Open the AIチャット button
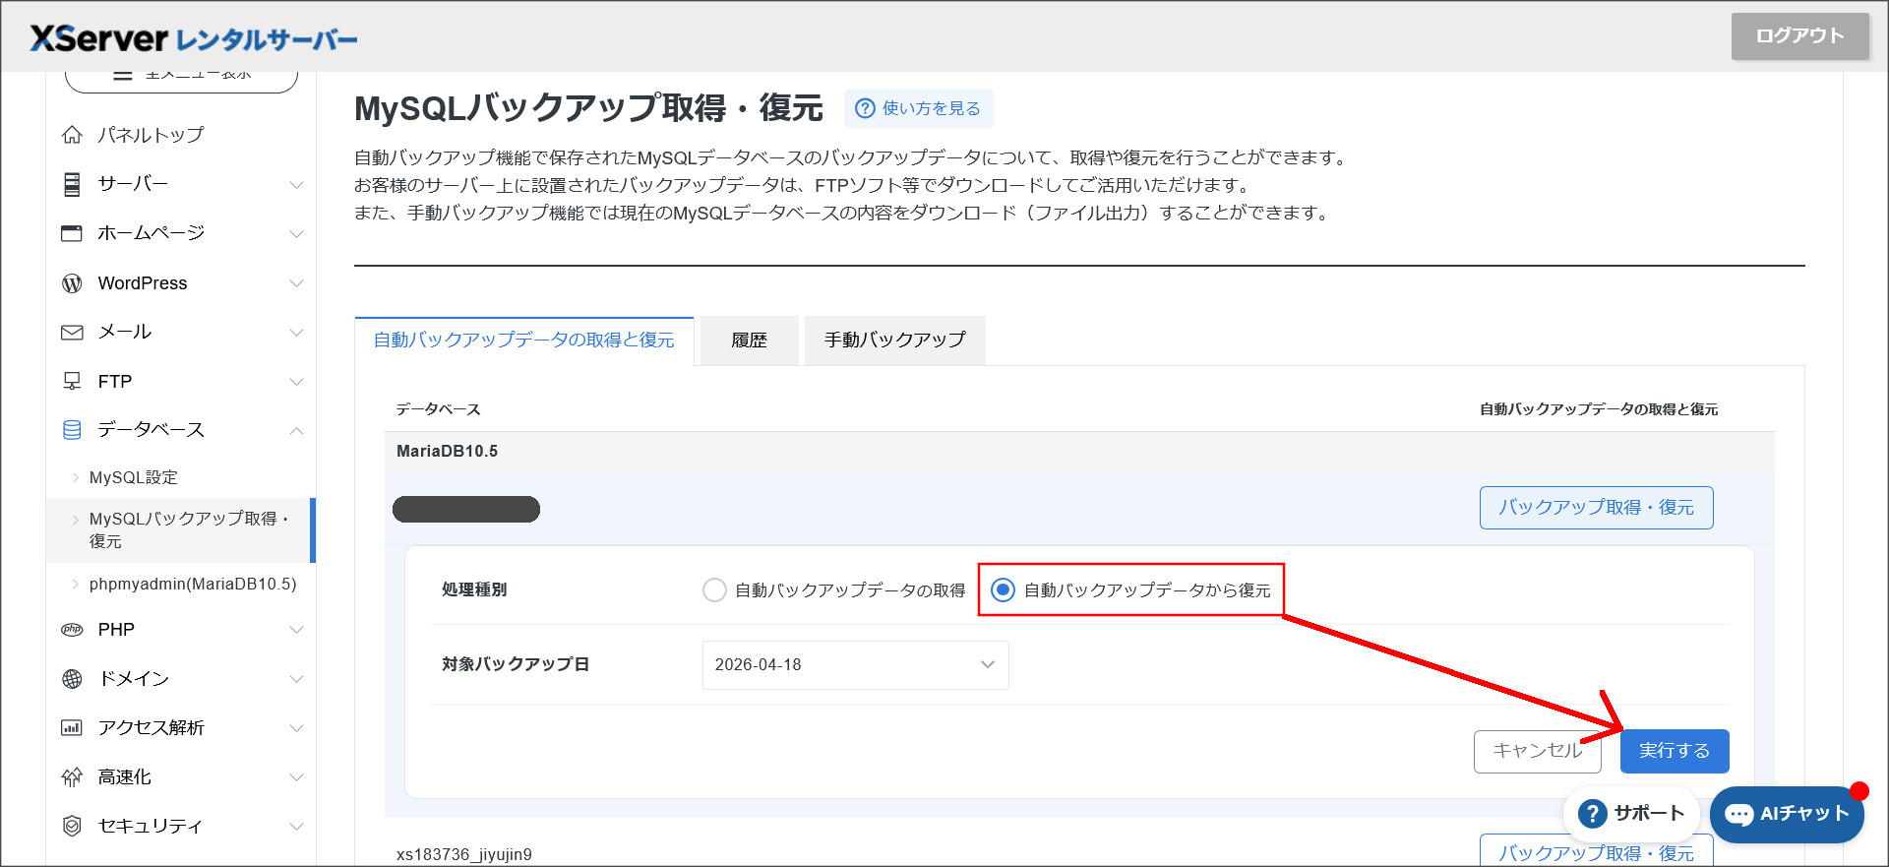The height and width of the screenshot is (867, 1889). pos(1787,814)
